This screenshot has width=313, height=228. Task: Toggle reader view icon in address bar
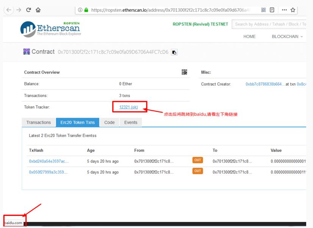tap(272, 10)
